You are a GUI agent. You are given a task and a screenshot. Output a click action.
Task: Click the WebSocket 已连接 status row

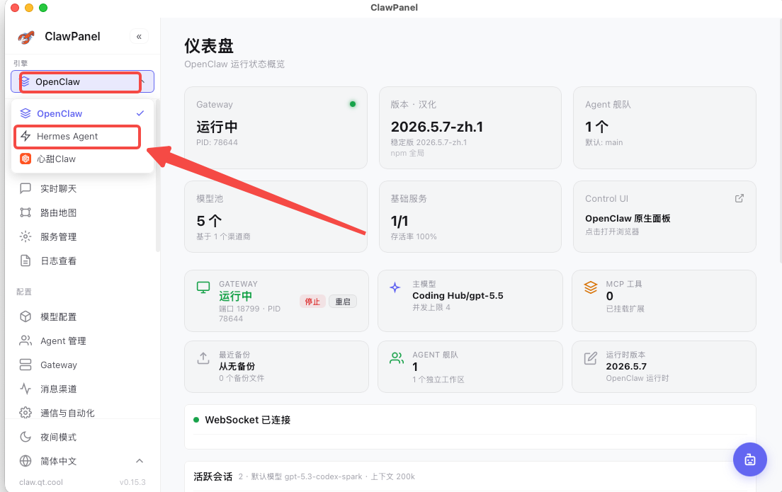point(470,421)
